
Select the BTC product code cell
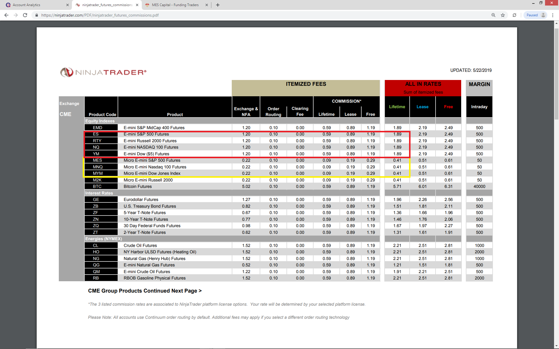coord(101,186)
